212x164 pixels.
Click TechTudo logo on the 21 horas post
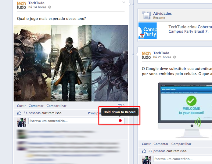[x=146, y=55]
